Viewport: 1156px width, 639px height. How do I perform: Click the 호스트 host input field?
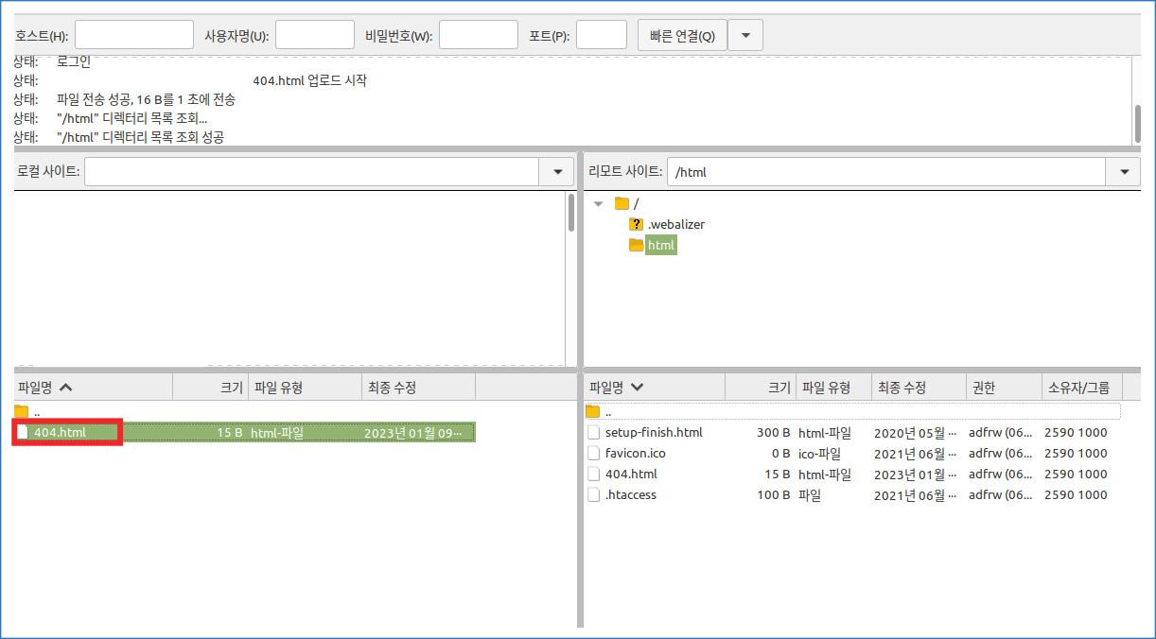[133, 36]
